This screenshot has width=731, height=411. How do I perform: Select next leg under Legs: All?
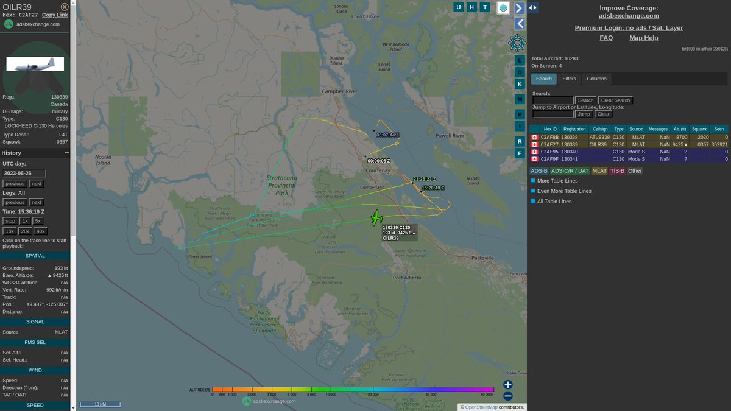tap(37, 202)
